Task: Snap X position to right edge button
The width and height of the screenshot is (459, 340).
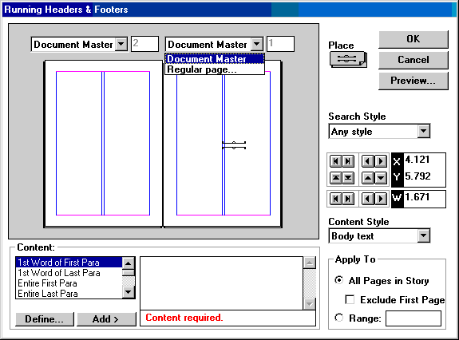Action: 348,161
